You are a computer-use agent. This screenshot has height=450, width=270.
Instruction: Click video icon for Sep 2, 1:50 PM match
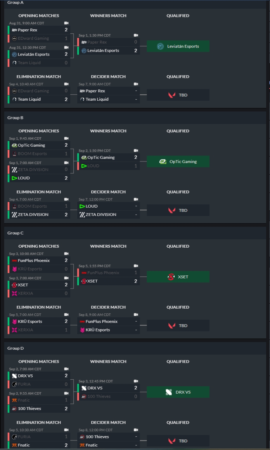coord(136,151)
